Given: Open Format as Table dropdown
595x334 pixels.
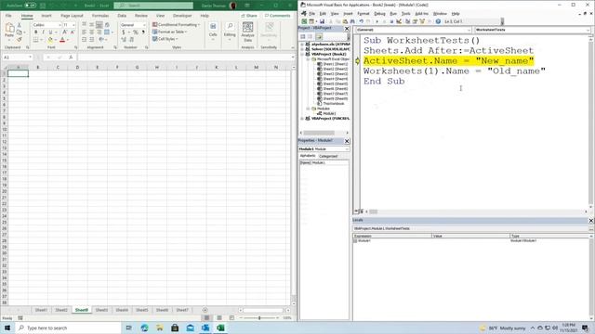Looking at the screenshot, I should click(169, 32).
